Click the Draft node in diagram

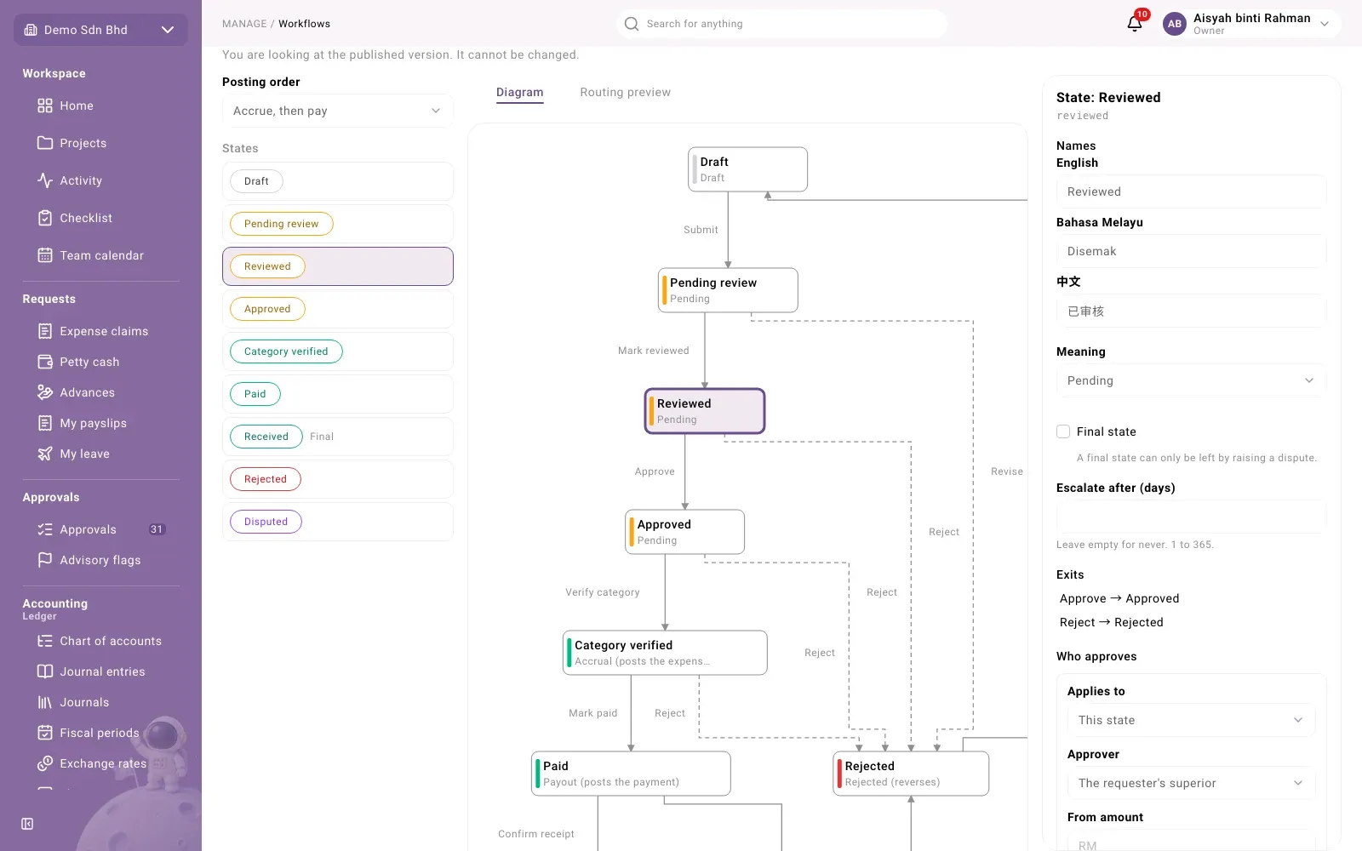(747, 169)
